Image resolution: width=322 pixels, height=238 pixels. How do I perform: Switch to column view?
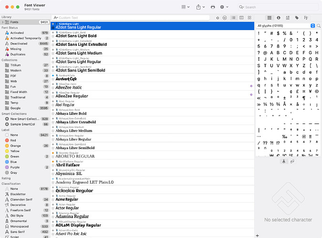point(241,18)
